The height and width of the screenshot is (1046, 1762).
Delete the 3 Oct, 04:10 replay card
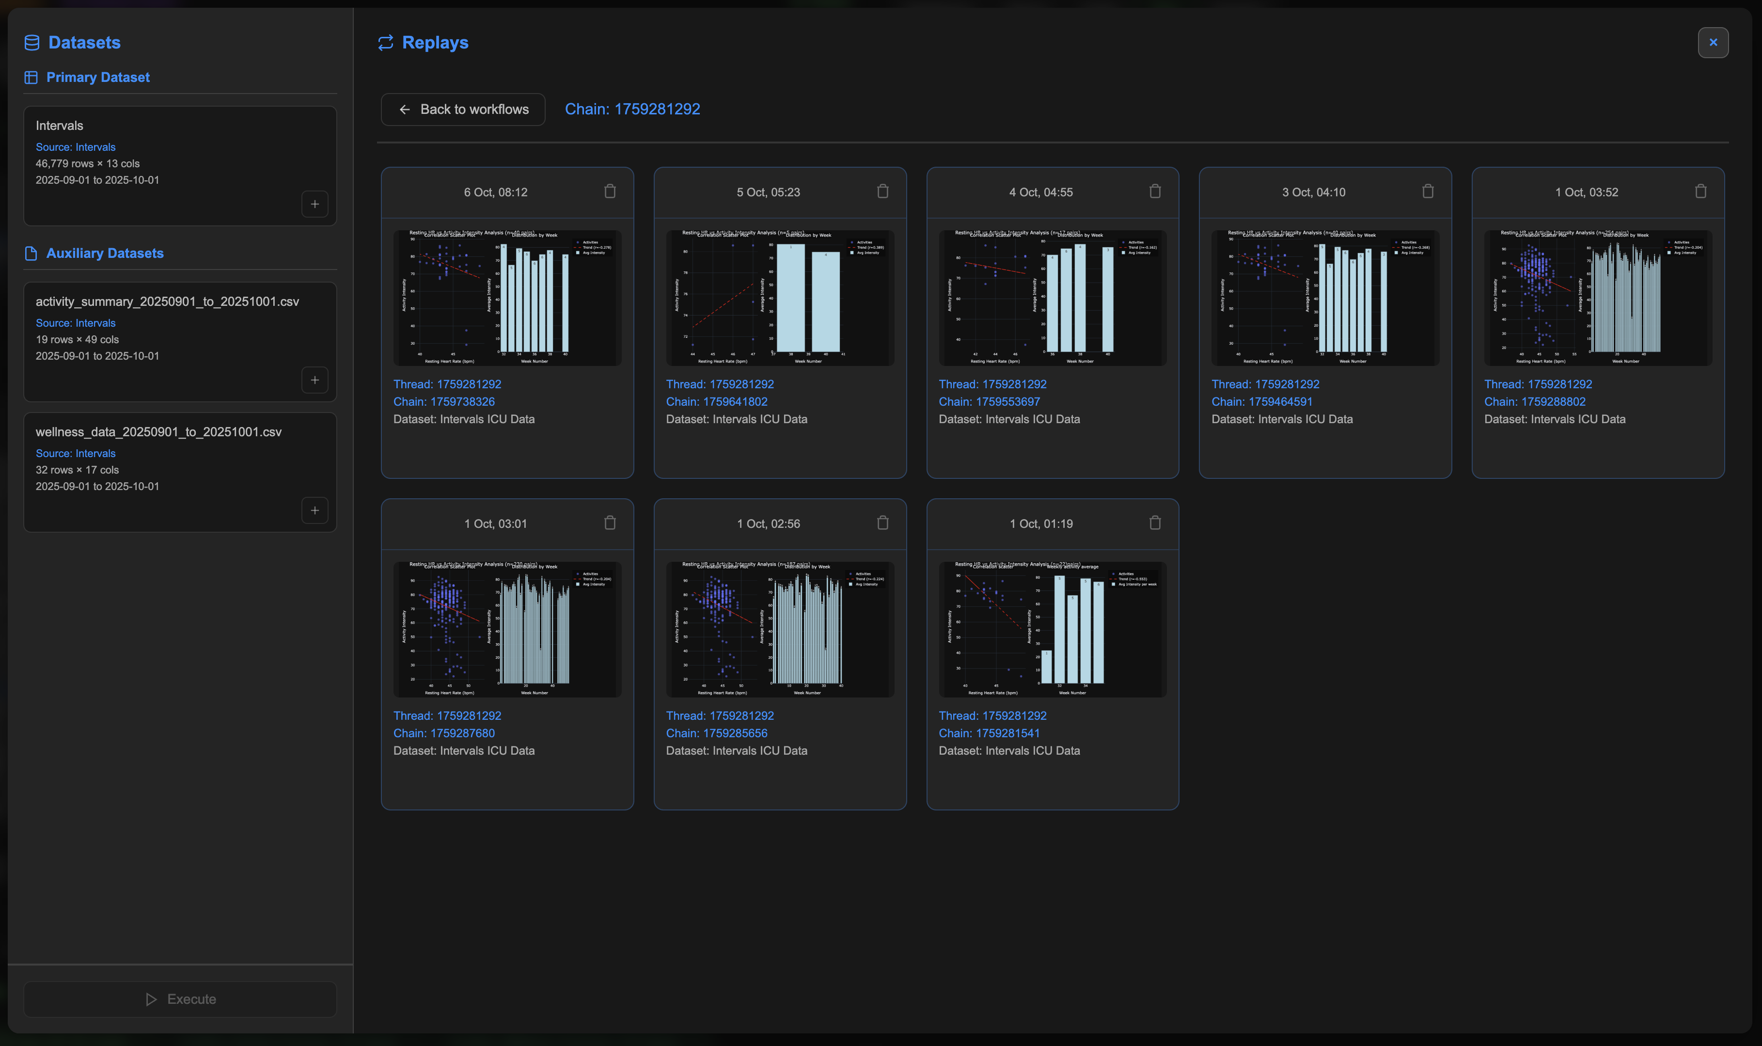click(1427, 191)
